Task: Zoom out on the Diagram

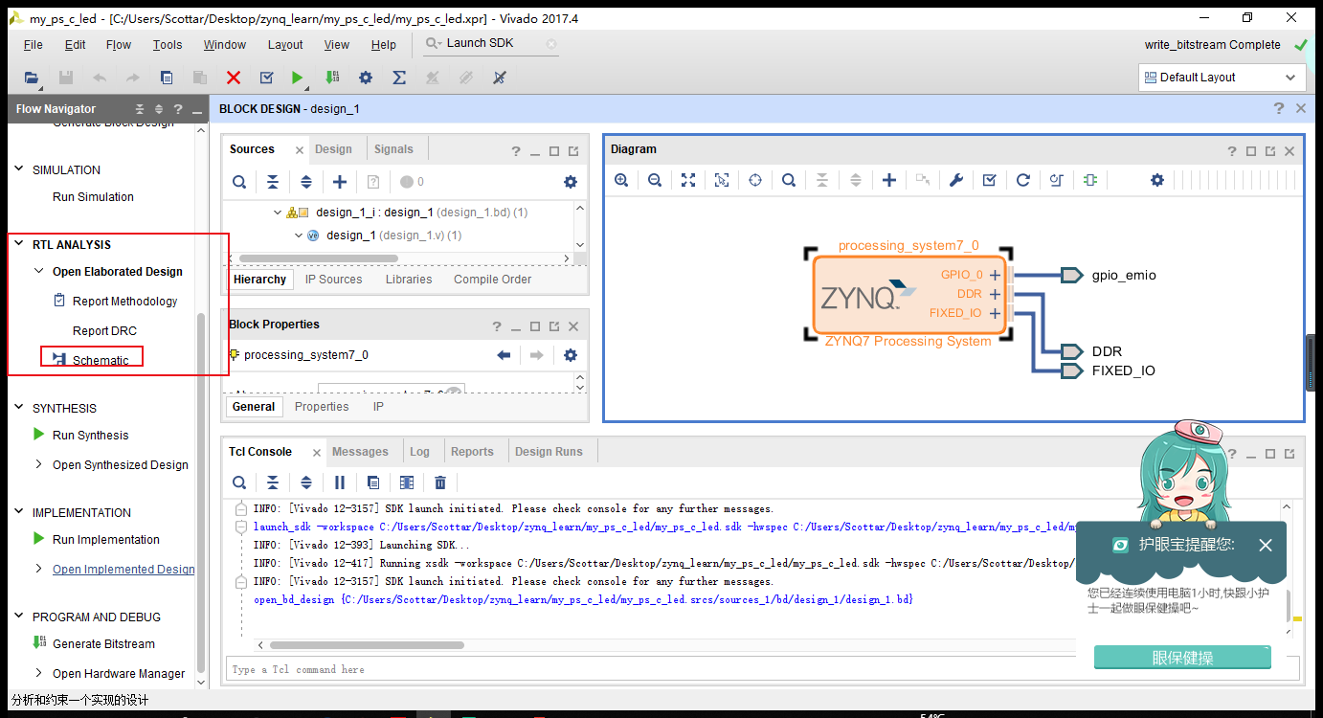Action: pos(655,180)
